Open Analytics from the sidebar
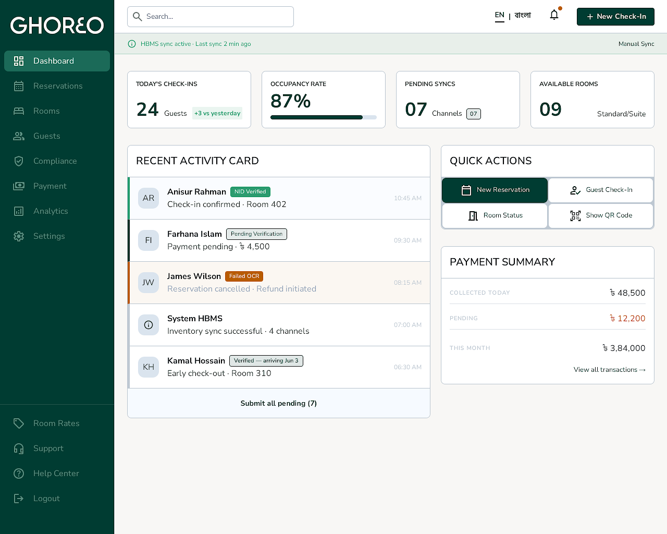 (57, 211)
